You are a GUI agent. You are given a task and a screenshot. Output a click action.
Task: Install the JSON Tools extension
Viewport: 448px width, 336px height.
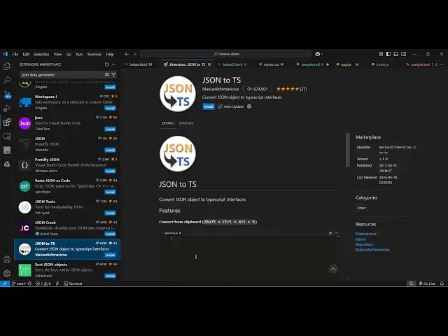(110, 213)
